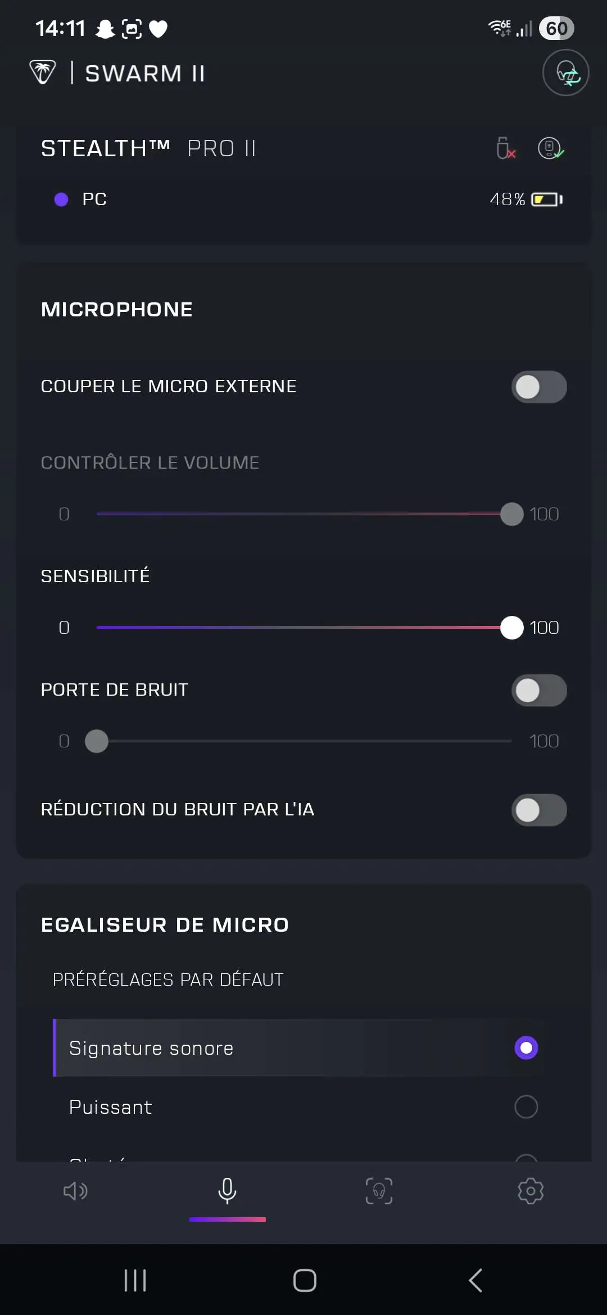Select the Signature sonore radio button
Image resolution: width=607 pixels, height=1315 pixels.
pos(526,1048)
